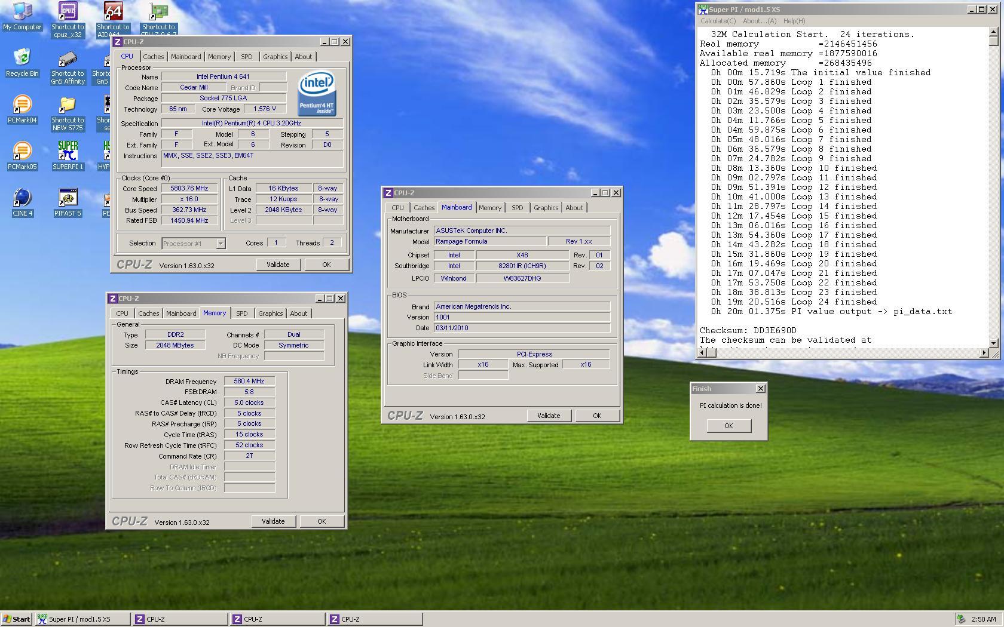This screenshot has height=627, width=1004.
Task: Open PIFAST 5 desktop icon
Action: 68,202
